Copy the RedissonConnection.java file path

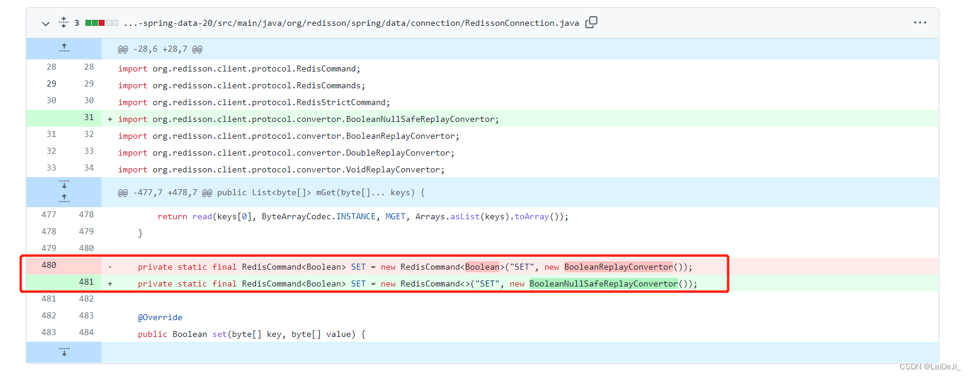coord(591,22)
